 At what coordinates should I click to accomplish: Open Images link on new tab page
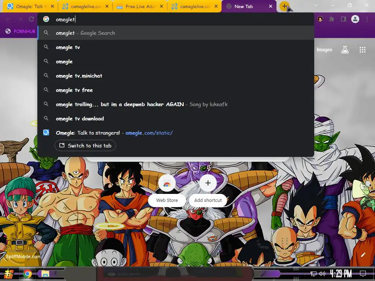(x=324, y=50)
